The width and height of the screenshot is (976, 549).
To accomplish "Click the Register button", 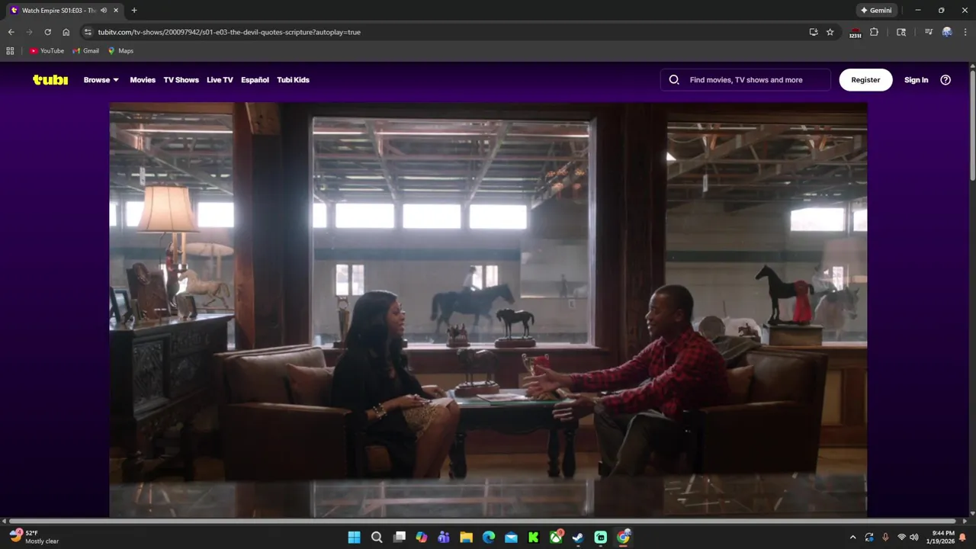I will (x=865, y=79).
